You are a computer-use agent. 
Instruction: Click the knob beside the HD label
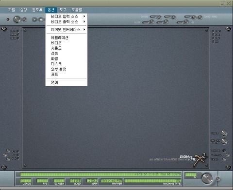pos(186,21)
